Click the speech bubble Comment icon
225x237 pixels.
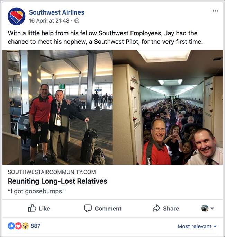(x=88, y=208)
